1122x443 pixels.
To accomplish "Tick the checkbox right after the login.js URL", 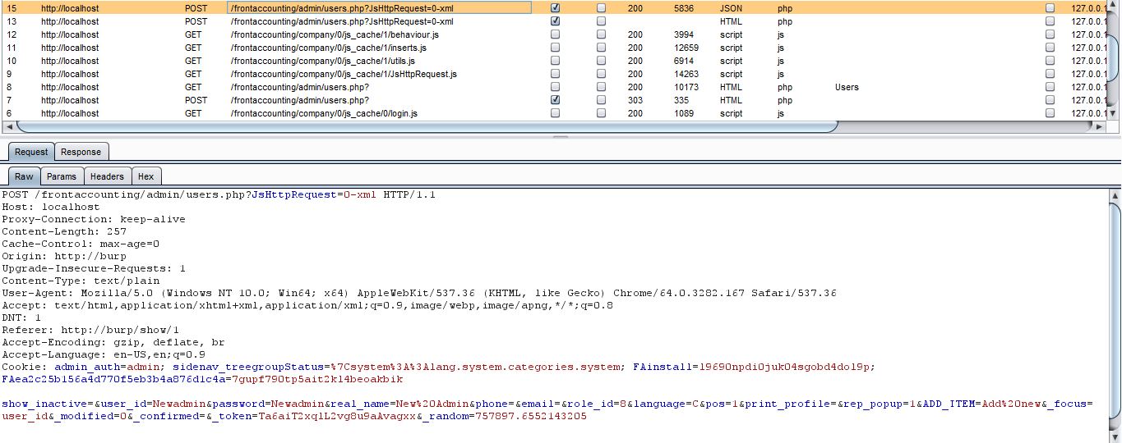I will point(555,113).
